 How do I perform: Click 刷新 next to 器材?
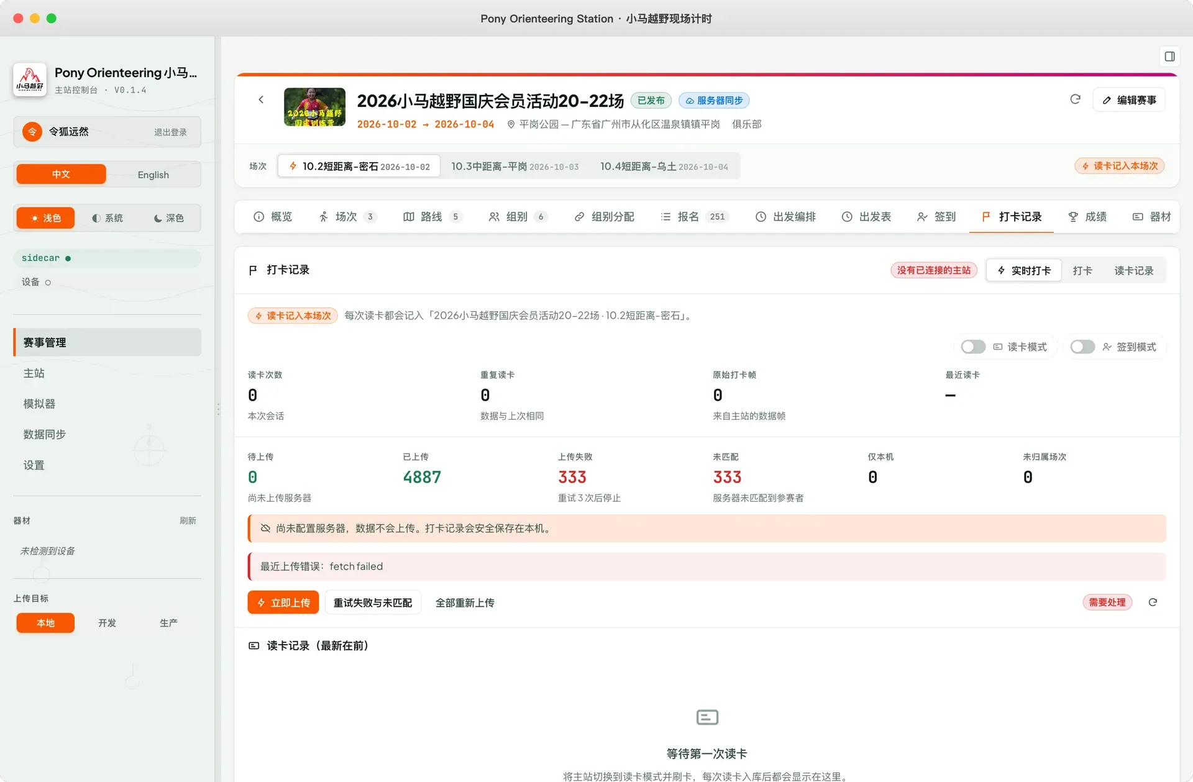(x=188, y=521)
